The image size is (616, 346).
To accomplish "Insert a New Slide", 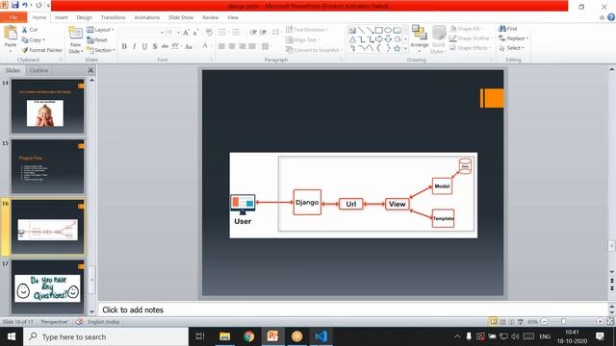I will (75, 40).
